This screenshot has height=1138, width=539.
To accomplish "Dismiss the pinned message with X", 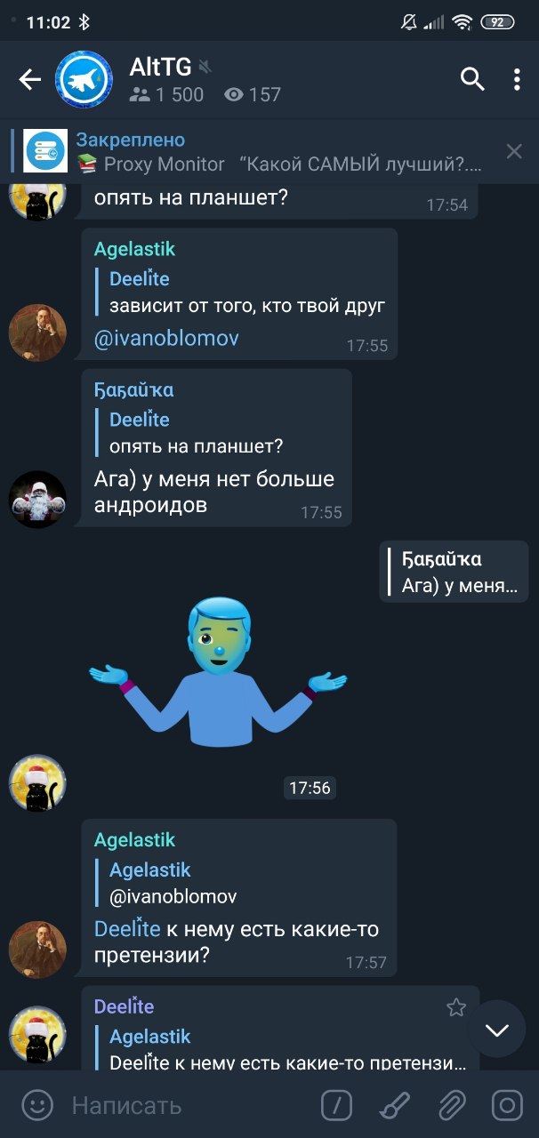I will [514, 151].
